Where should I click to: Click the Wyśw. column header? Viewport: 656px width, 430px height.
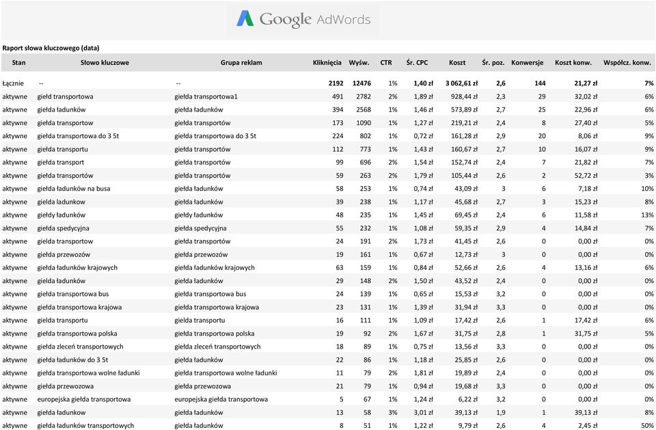(359, 63)
